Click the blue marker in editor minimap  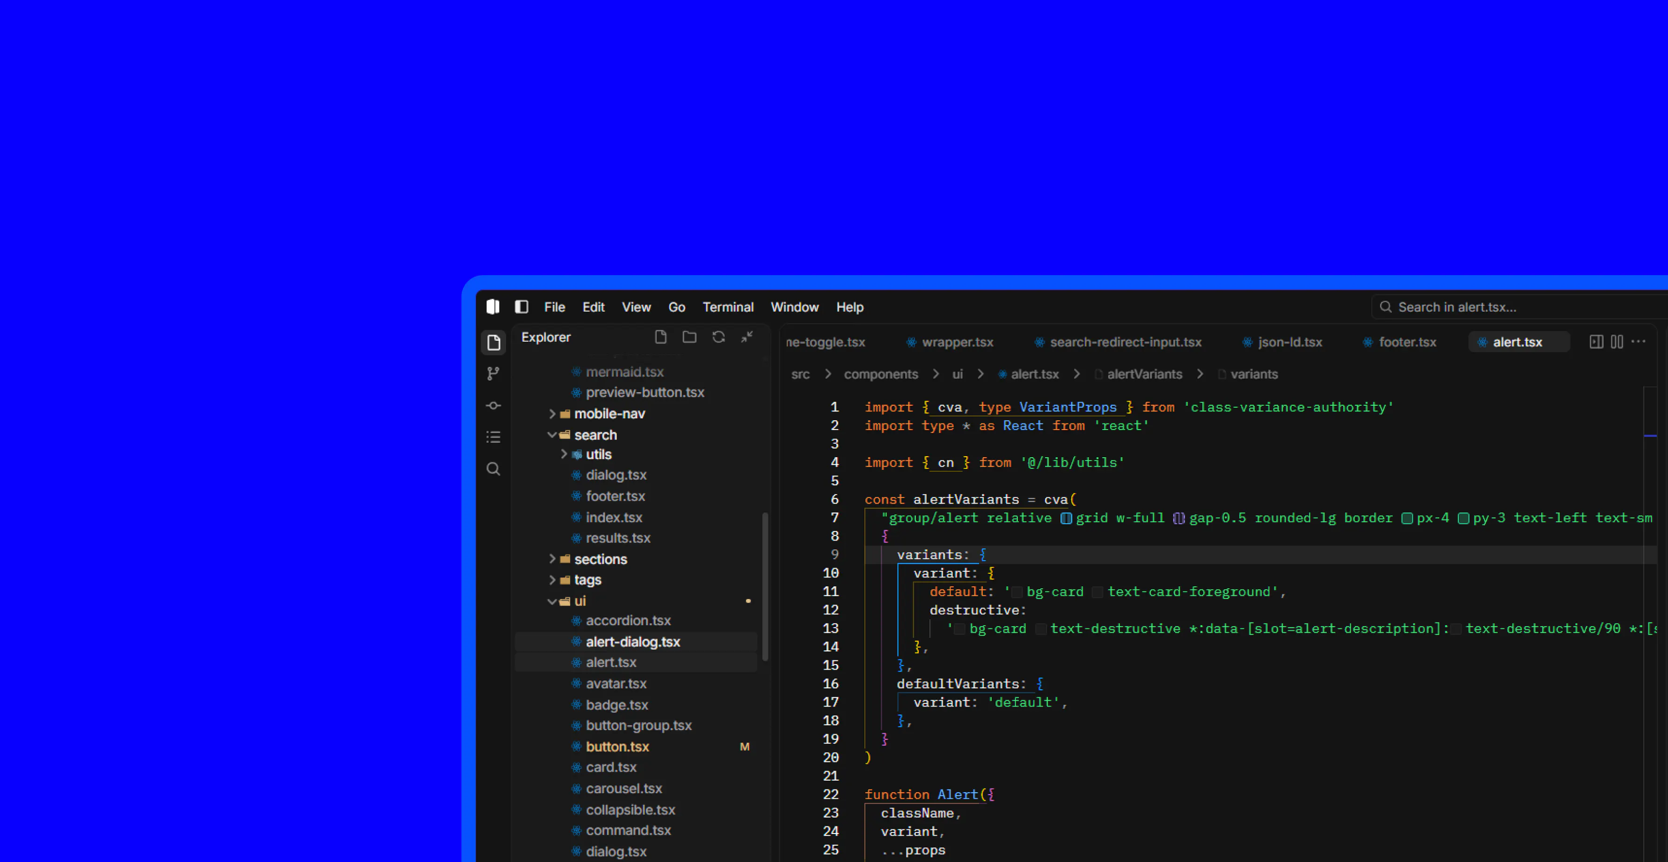tap(1651, 436)
